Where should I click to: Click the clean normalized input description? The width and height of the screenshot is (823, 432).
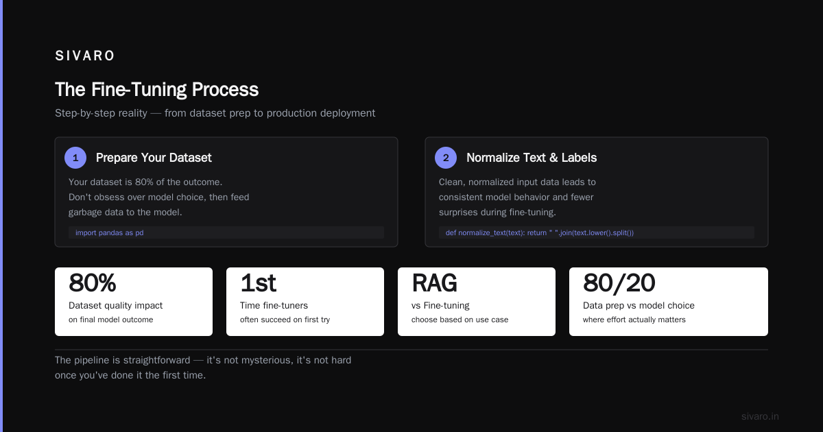[517, 197]
